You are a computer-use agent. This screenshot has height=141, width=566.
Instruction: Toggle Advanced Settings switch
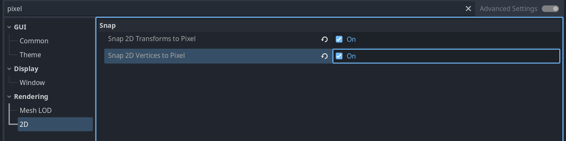(x=550, y=9)
